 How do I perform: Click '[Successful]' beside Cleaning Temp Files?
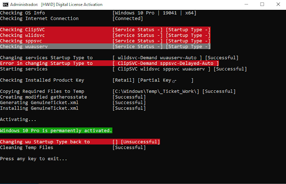click(129, 147)
